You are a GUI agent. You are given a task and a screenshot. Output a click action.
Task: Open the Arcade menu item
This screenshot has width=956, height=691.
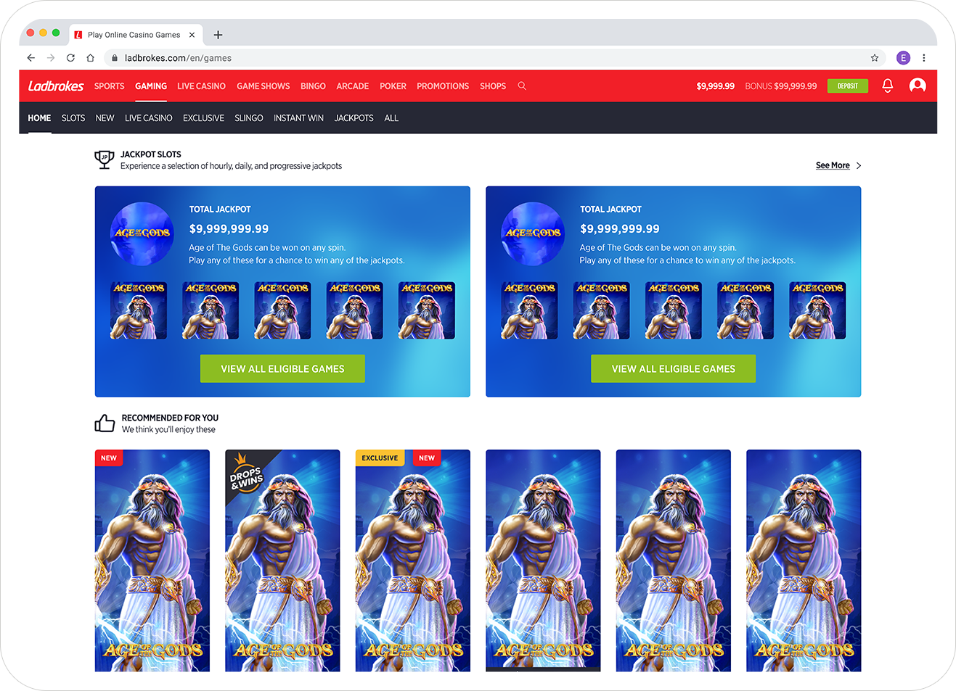[352, 86]
